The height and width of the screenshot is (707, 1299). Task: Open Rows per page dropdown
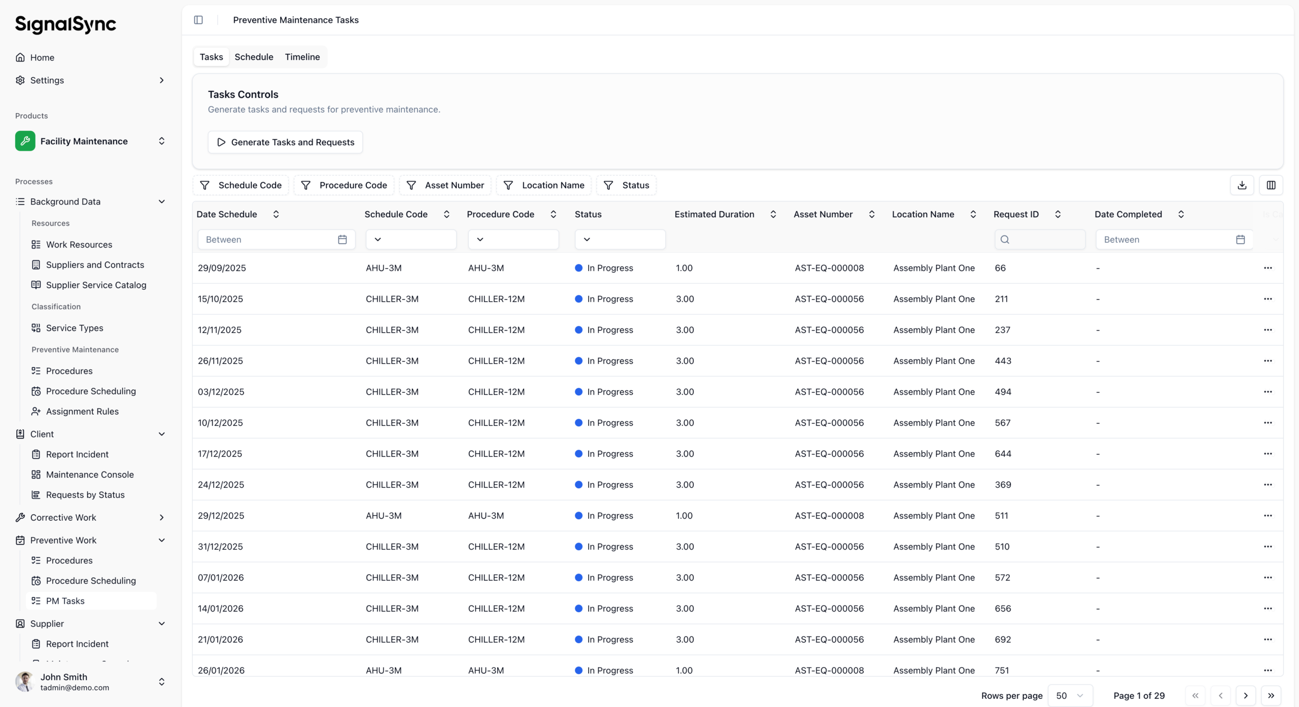(x=1070, y=695)
